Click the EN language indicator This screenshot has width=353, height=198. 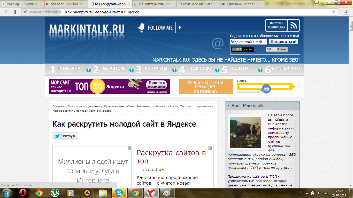(300, 192)
